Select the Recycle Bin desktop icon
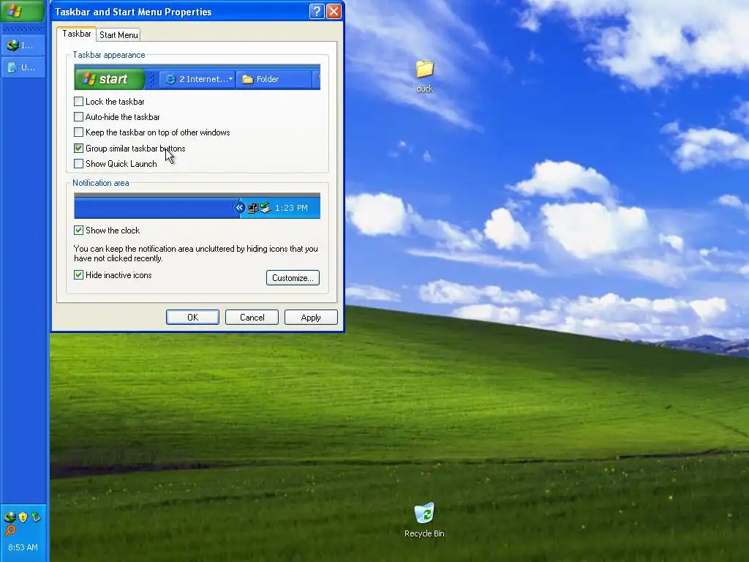 point(424,520)
